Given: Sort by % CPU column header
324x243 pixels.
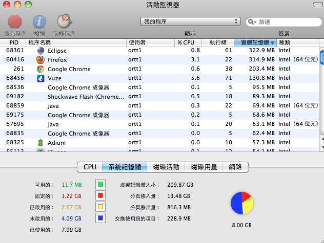Looking at the screenshot, I should (188, 42).
